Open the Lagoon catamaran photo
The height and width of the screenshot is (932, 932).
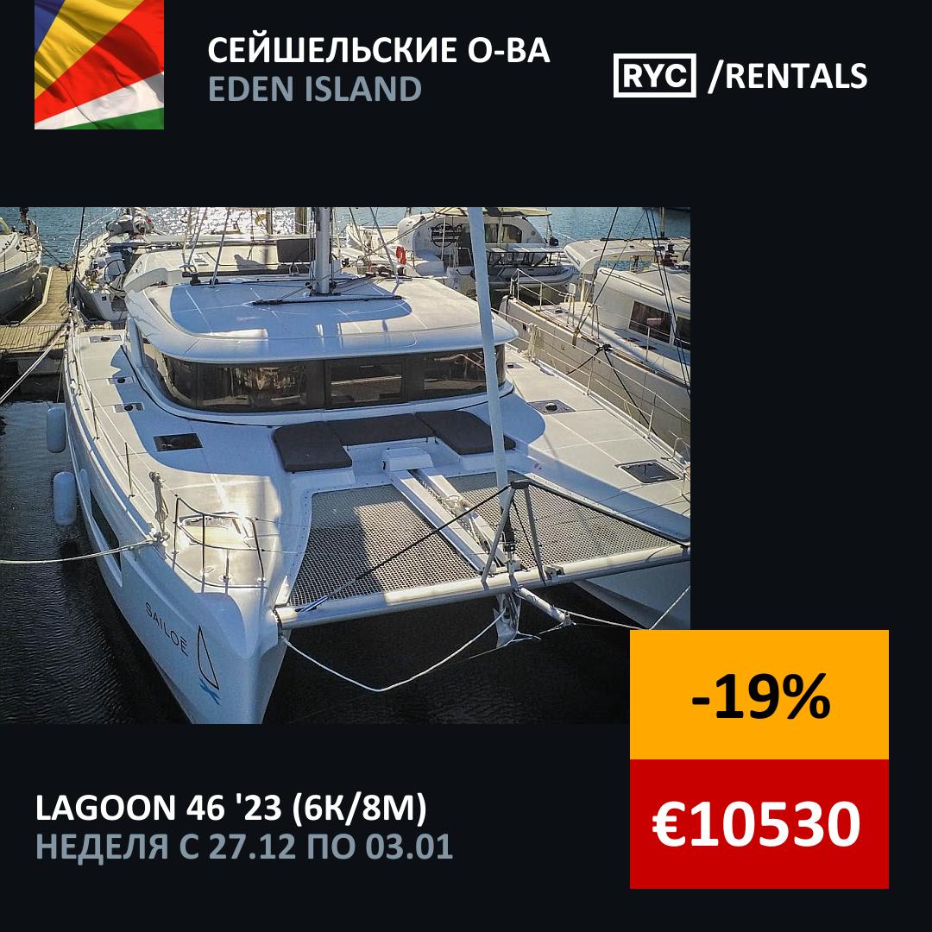pyautogui.click(x=344, y=465)
